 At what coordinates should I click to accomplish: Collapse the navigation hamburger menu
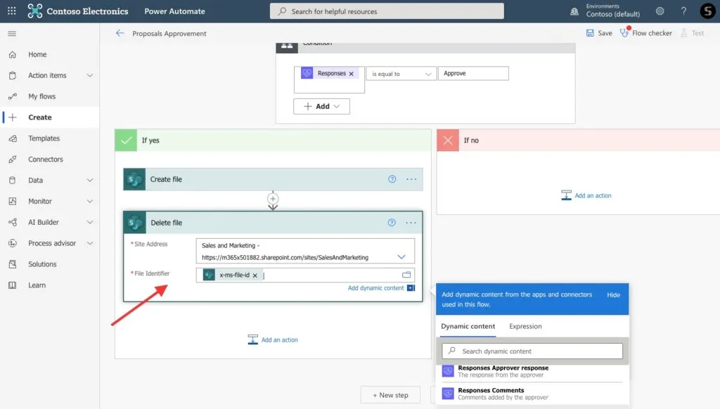click(x=12, y=34)
